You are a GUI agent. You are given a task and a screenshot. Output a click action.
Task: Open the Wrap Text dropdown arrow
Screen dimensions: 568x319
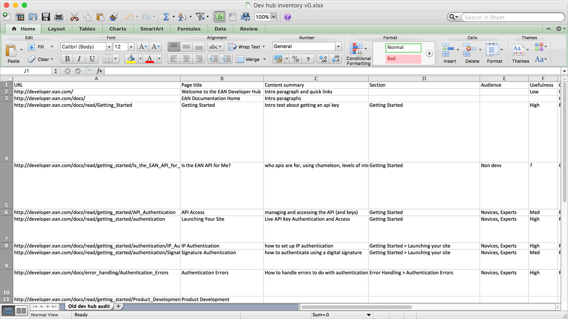[x=264, y=47]
